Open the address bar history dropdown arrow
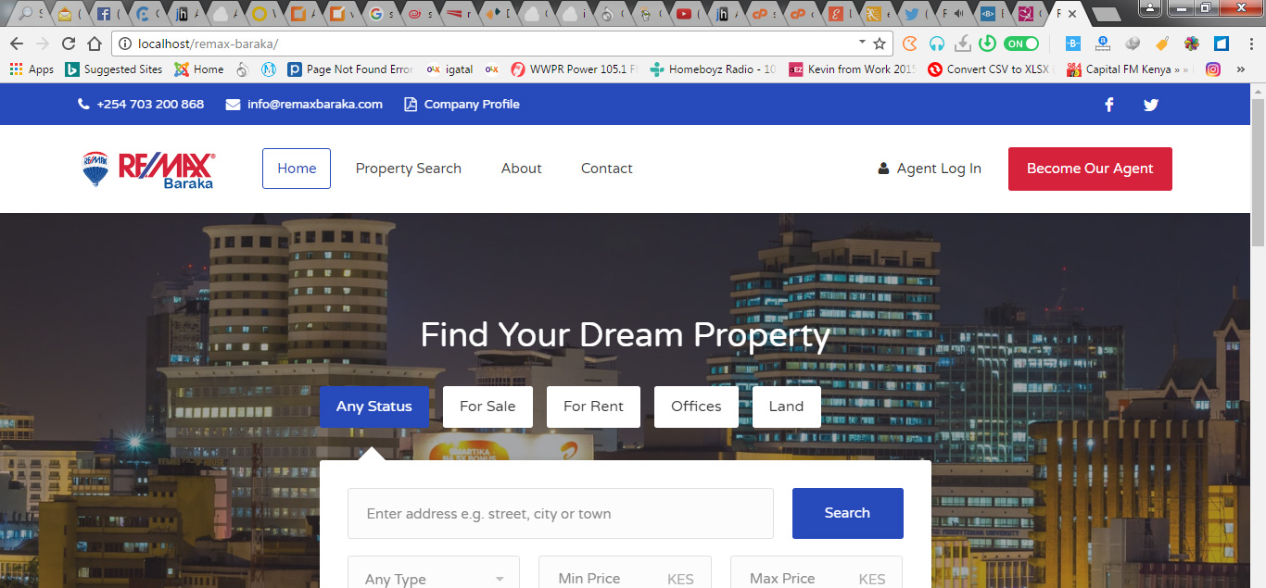The height and width of the screenshot is (588, 1266). click(862, 43)
